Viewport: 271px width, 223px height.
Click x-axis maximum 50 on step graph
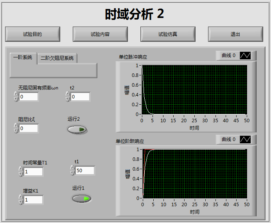point(247,205)
